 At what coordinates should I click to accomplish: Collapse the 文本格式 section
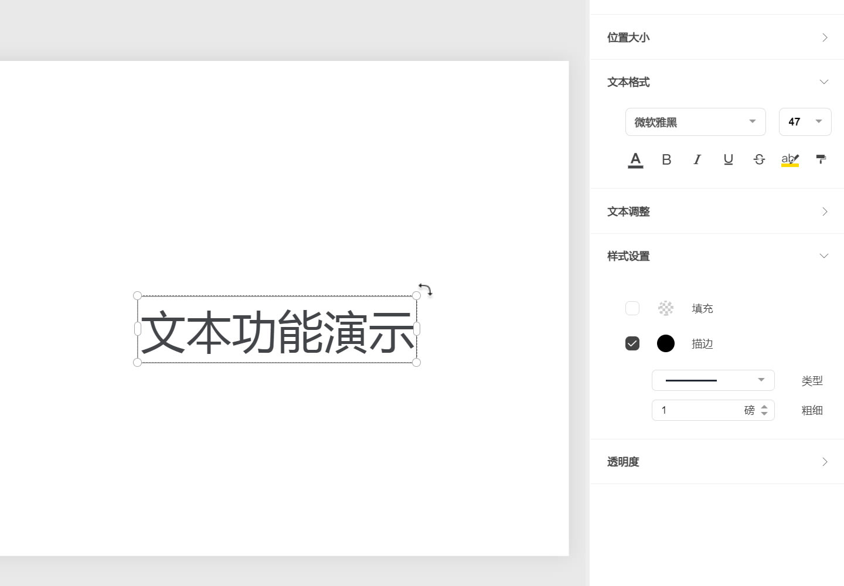pos(717,82)
